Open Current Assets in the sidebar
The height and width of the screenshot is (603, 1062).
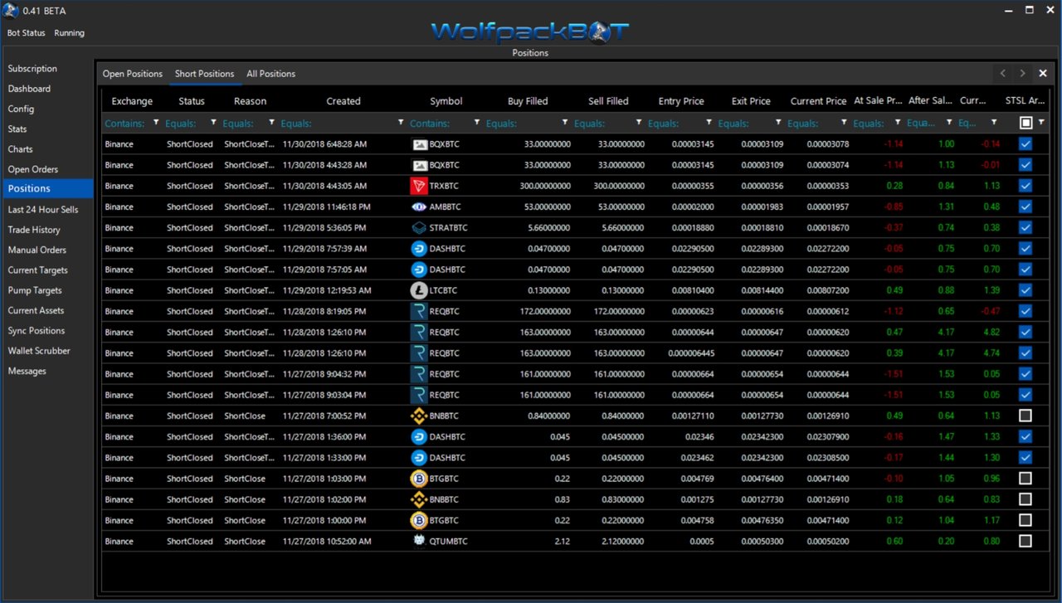coord(36,310)
